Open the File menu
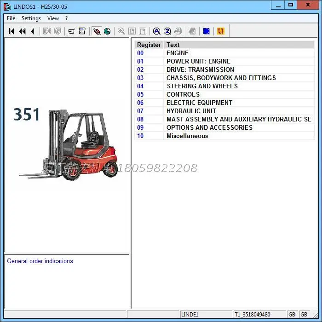Screen dimensions: 322x322 pos(11,18)
